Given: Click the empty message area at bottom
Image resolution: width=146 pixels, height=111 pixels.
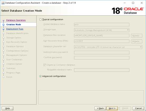Looking at the screenshot, I should tap(91, 97).
